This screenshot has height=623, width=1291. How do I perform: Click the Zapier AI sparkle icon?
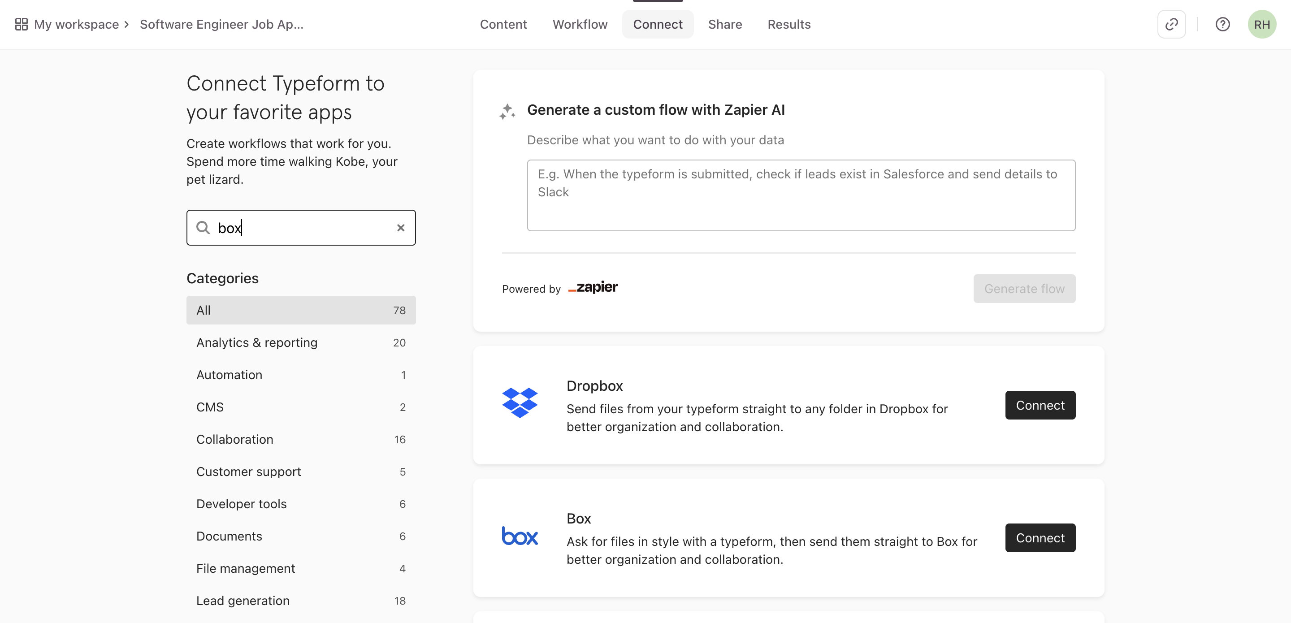[507, 111]
